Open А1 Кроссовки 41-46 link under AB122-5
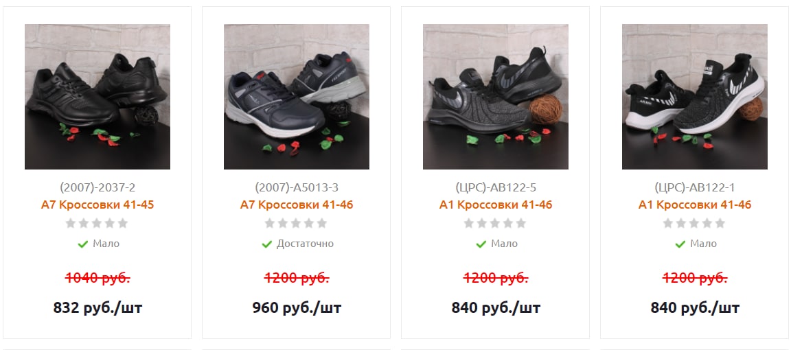 pos(495,205)
